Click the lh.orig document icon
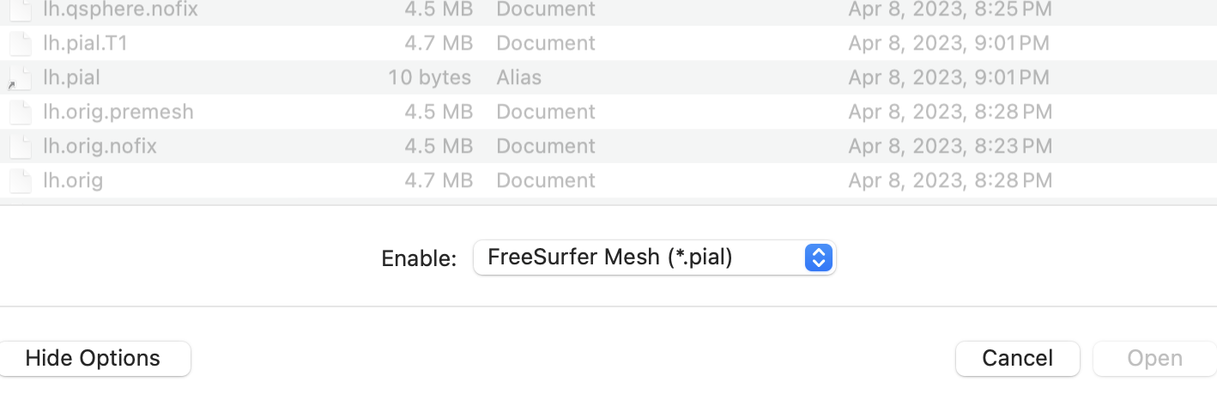 point(21,181)
